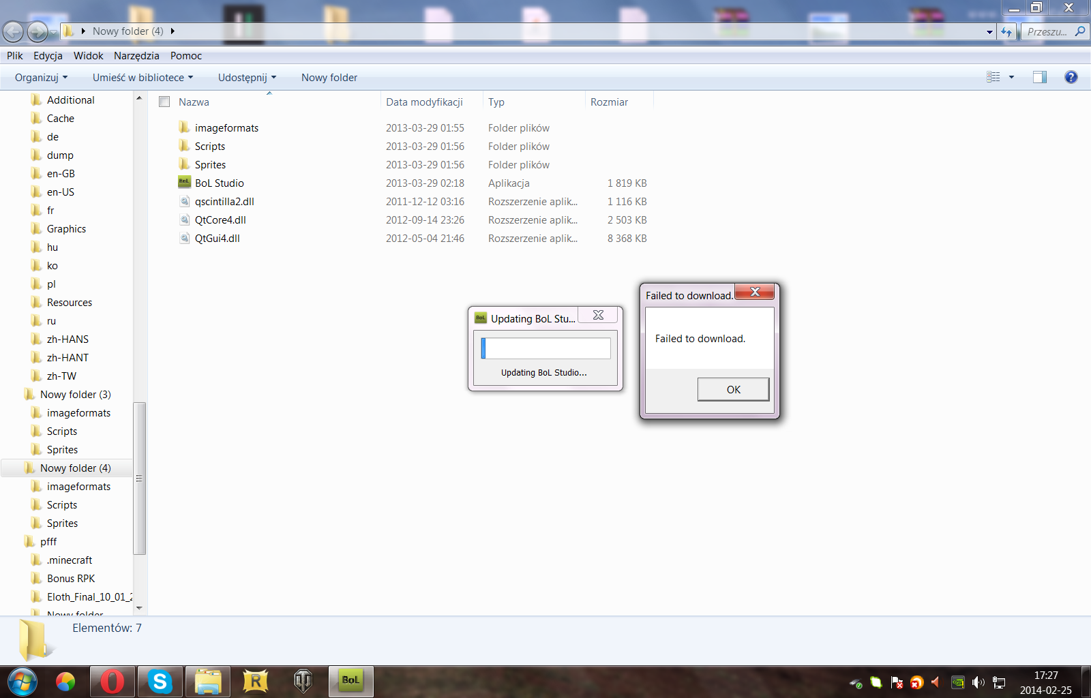The width and height of the screenshot is (1091, 698).
Task: Open Explorer help with the question mark icon
Action: pos(1071,77)
